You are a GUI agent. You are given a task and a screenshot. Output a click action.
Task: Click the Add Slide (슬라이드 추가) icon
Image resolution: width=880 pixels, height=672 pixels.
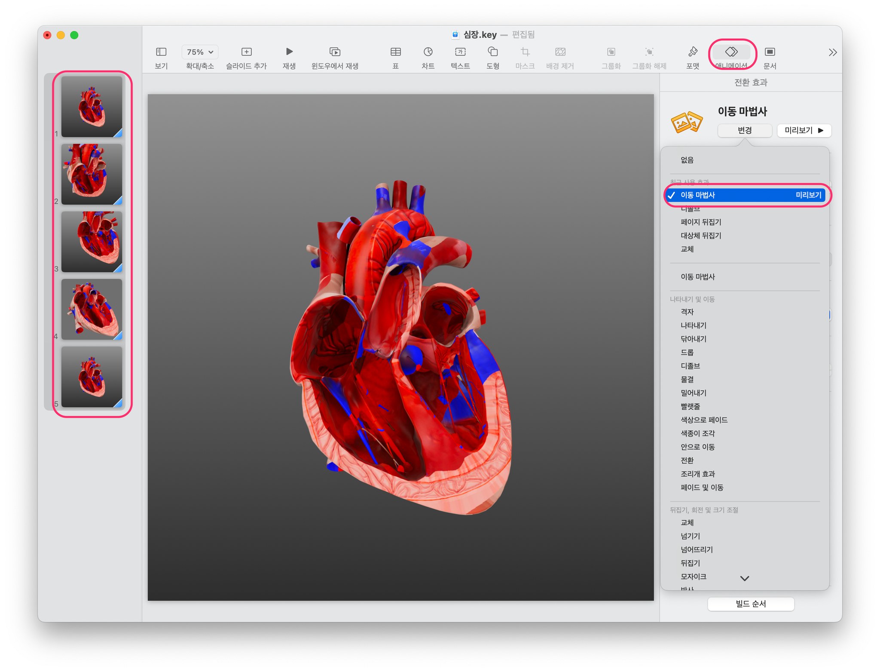[x=246, y=52]
